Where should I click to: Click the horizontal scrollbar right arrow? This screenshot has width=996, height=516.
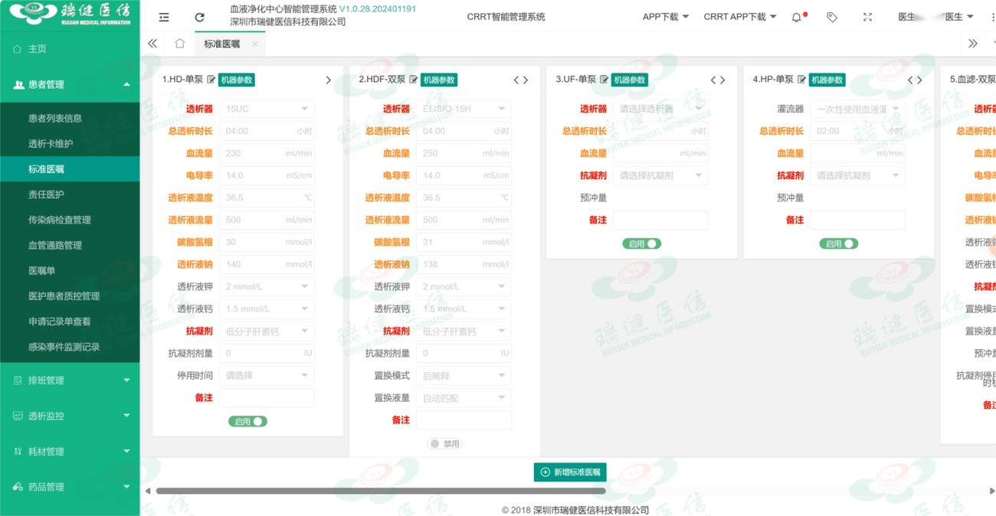coord(991,491)
